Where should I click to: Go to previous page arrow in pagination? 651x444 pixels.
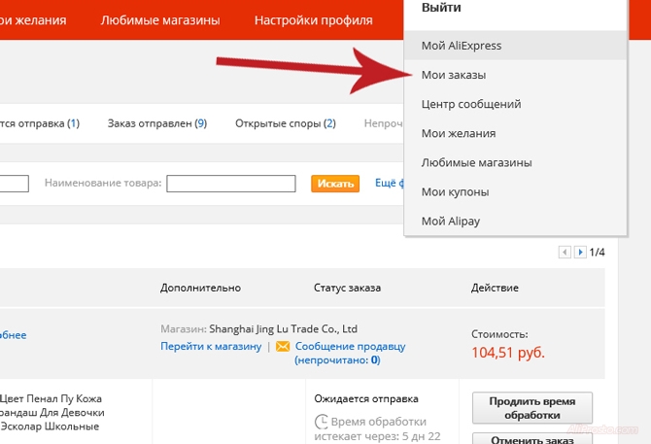tap(565, 252)
